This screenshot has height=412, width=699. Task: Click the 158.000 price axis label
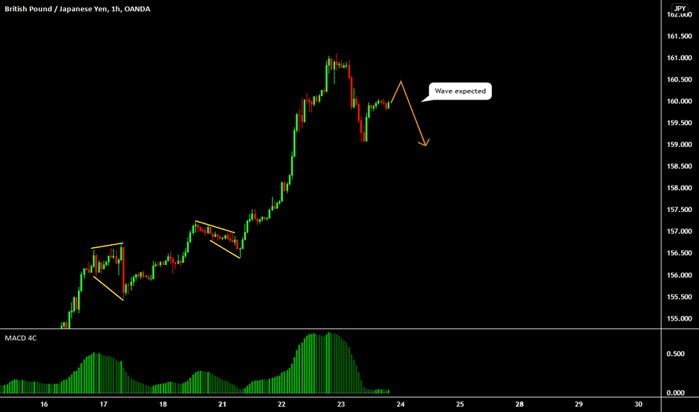pyautogui.click(x=679, y=188)
